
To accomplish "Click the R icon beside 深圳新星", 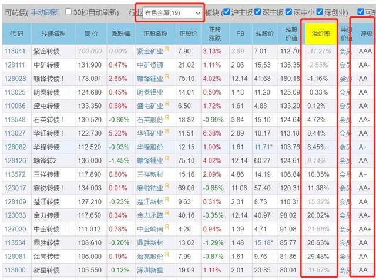I will (x=166, y=268).
